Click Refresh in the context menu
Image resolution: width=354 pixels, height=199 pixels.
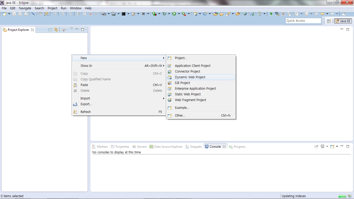(86, 112)
